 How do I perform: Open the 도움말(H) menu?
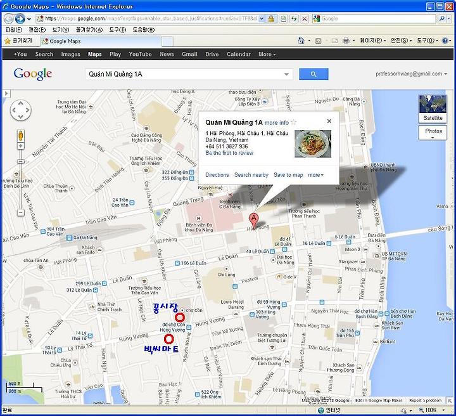coord(144,30)
